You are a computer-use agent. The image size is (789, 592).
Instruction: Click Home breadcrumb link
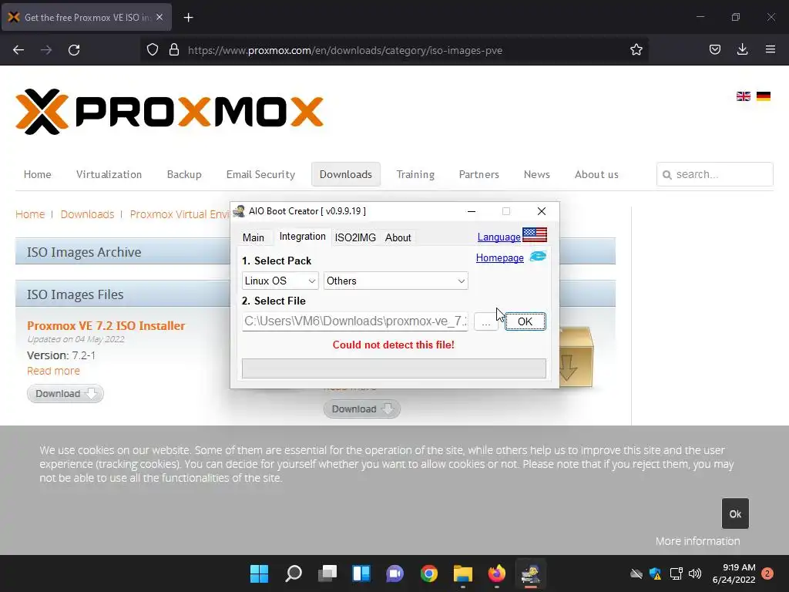point(30,214)
